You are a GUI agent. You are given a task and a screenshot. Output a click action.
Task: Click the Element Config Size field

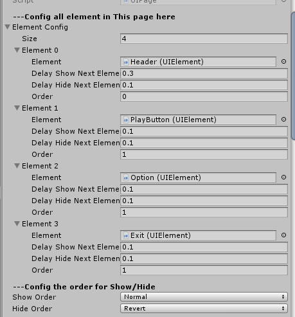pos(204,39)
